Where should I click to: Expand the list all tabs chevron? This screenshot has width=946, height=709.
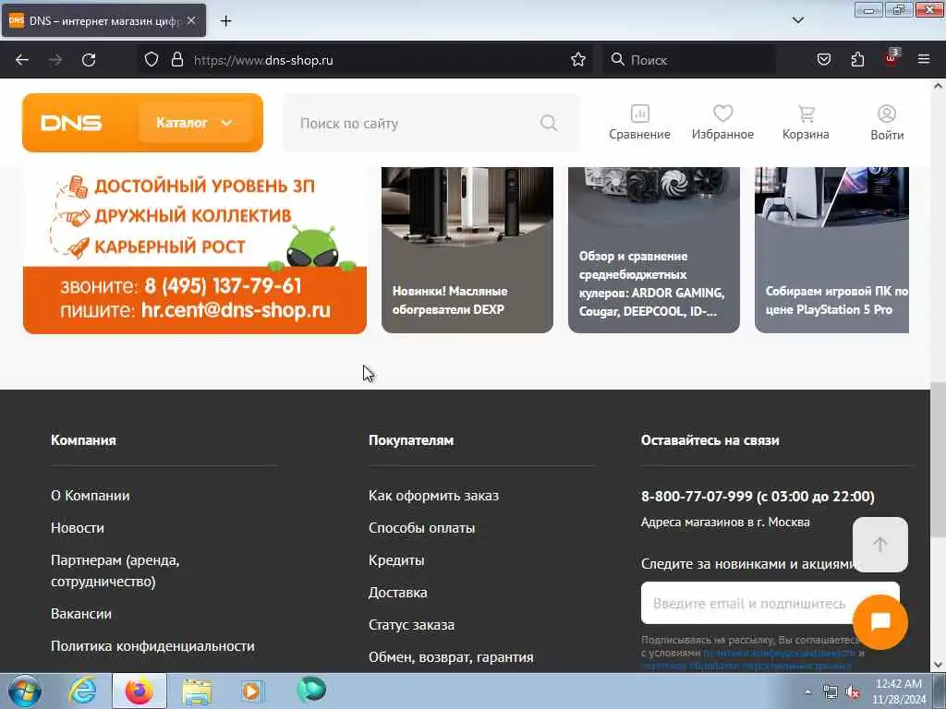coord(797,20)
